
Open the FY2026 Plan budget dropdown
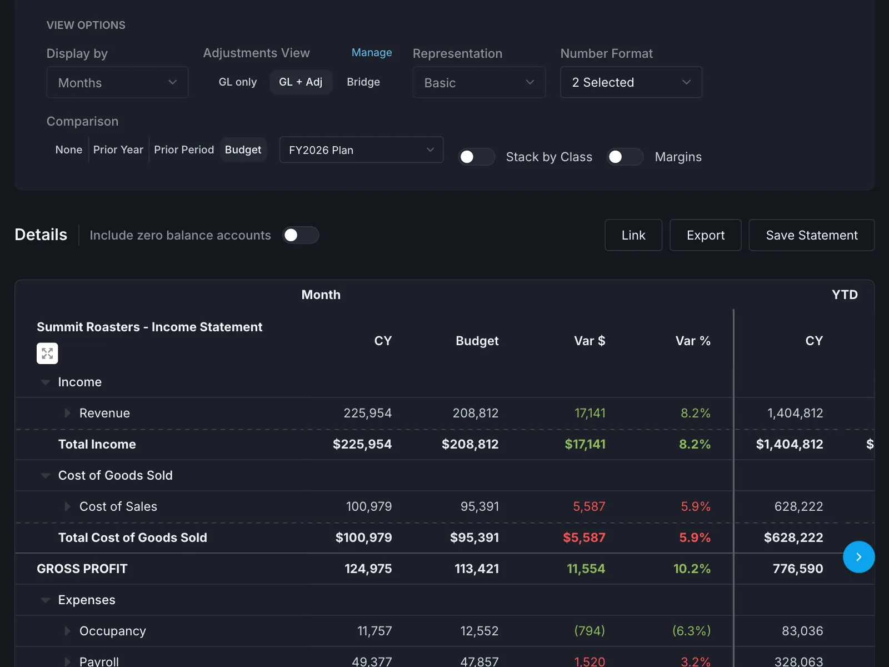click(x=361, y=150)
